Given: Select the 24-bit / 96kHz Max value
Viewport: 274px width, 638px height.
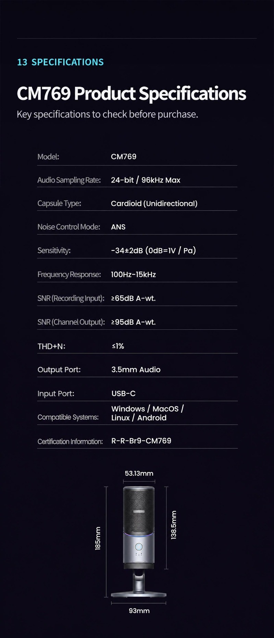Looking at the screenshot, I should [x=146, y=180].
